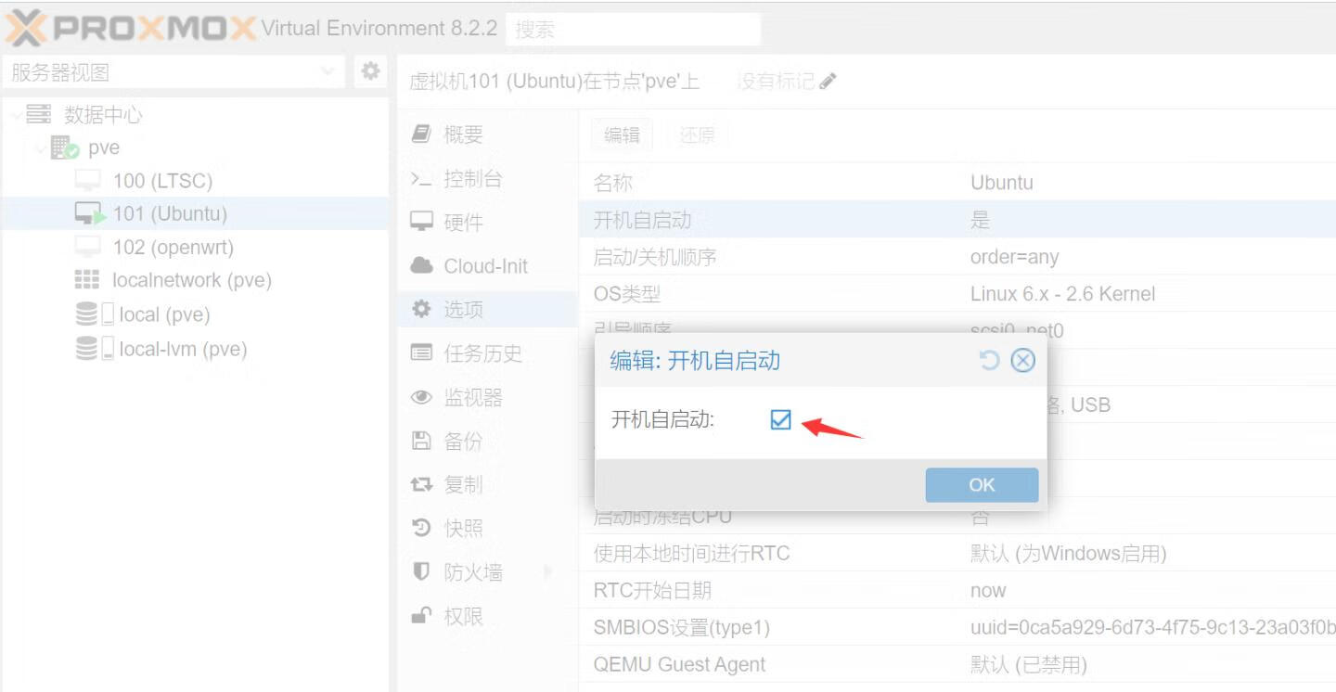Open the 快照 snapshots tab

(x=463, y=529)
